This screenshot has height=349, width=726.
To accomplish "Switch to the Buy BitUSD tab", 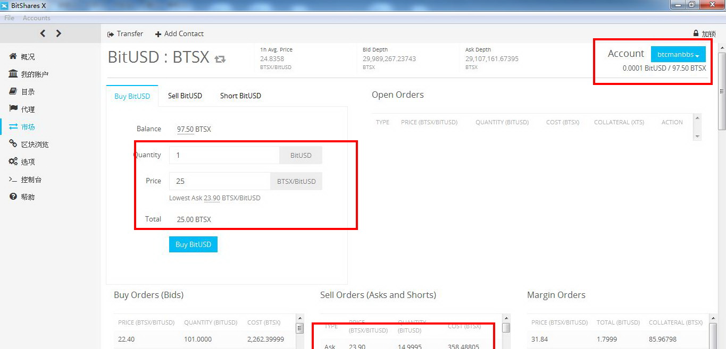I will [132, 96].
